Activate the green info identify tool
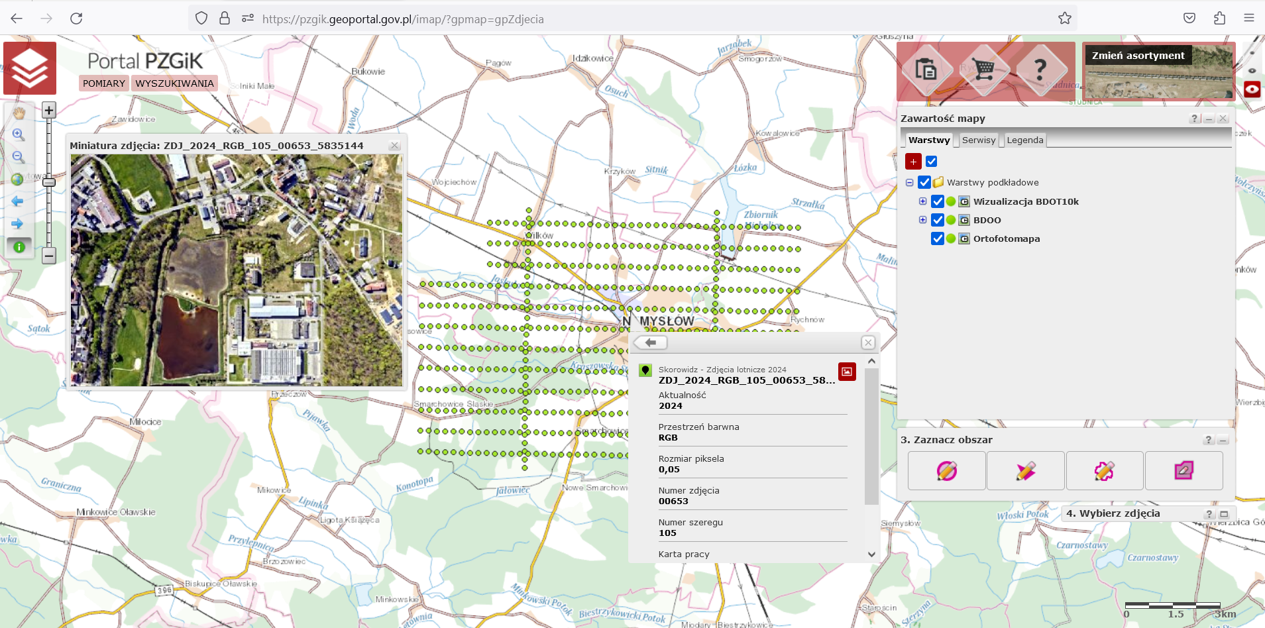This screenshot has height=628, width=1265. [19, 246]
